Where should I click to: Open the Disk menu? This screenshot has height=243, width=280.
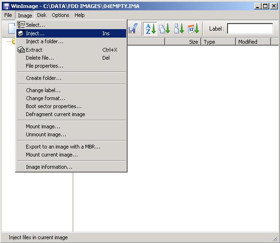point(42,15)
